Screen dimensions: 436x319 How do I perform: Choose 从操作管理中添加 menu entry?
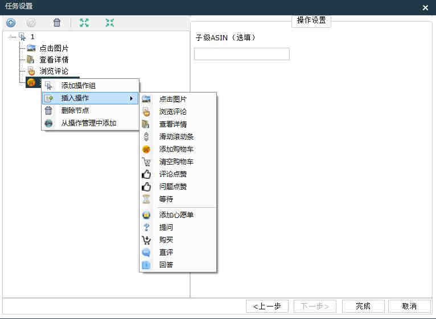90,123
